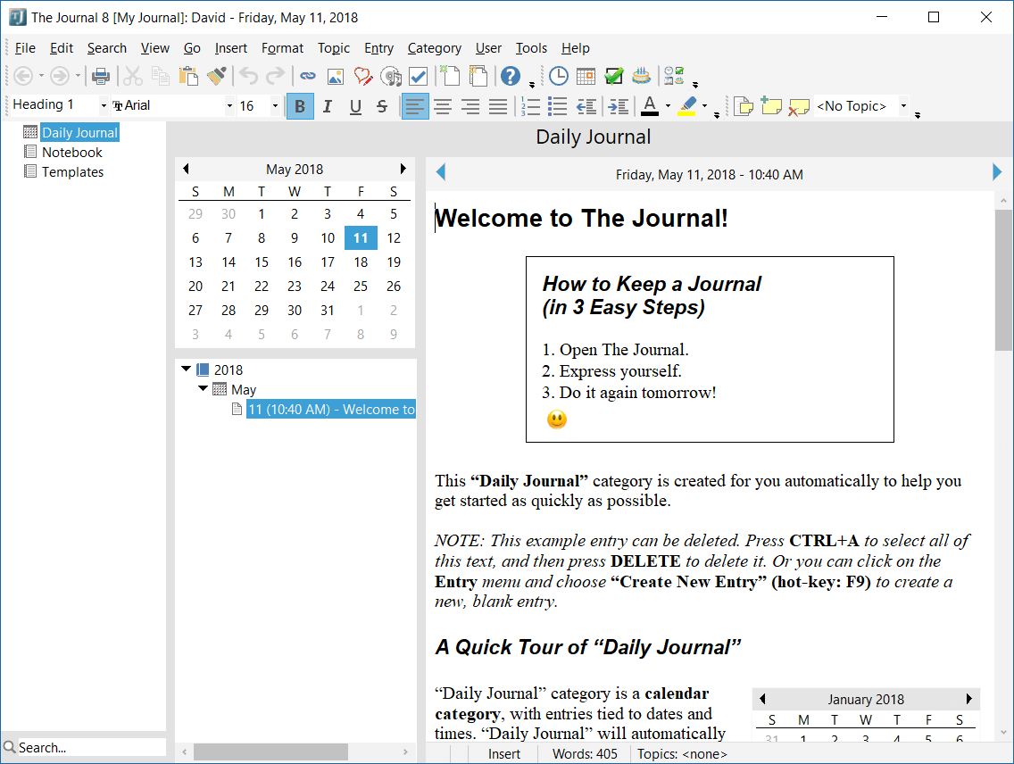Open the <No Topic> dropdown

[x=903, y=106]
